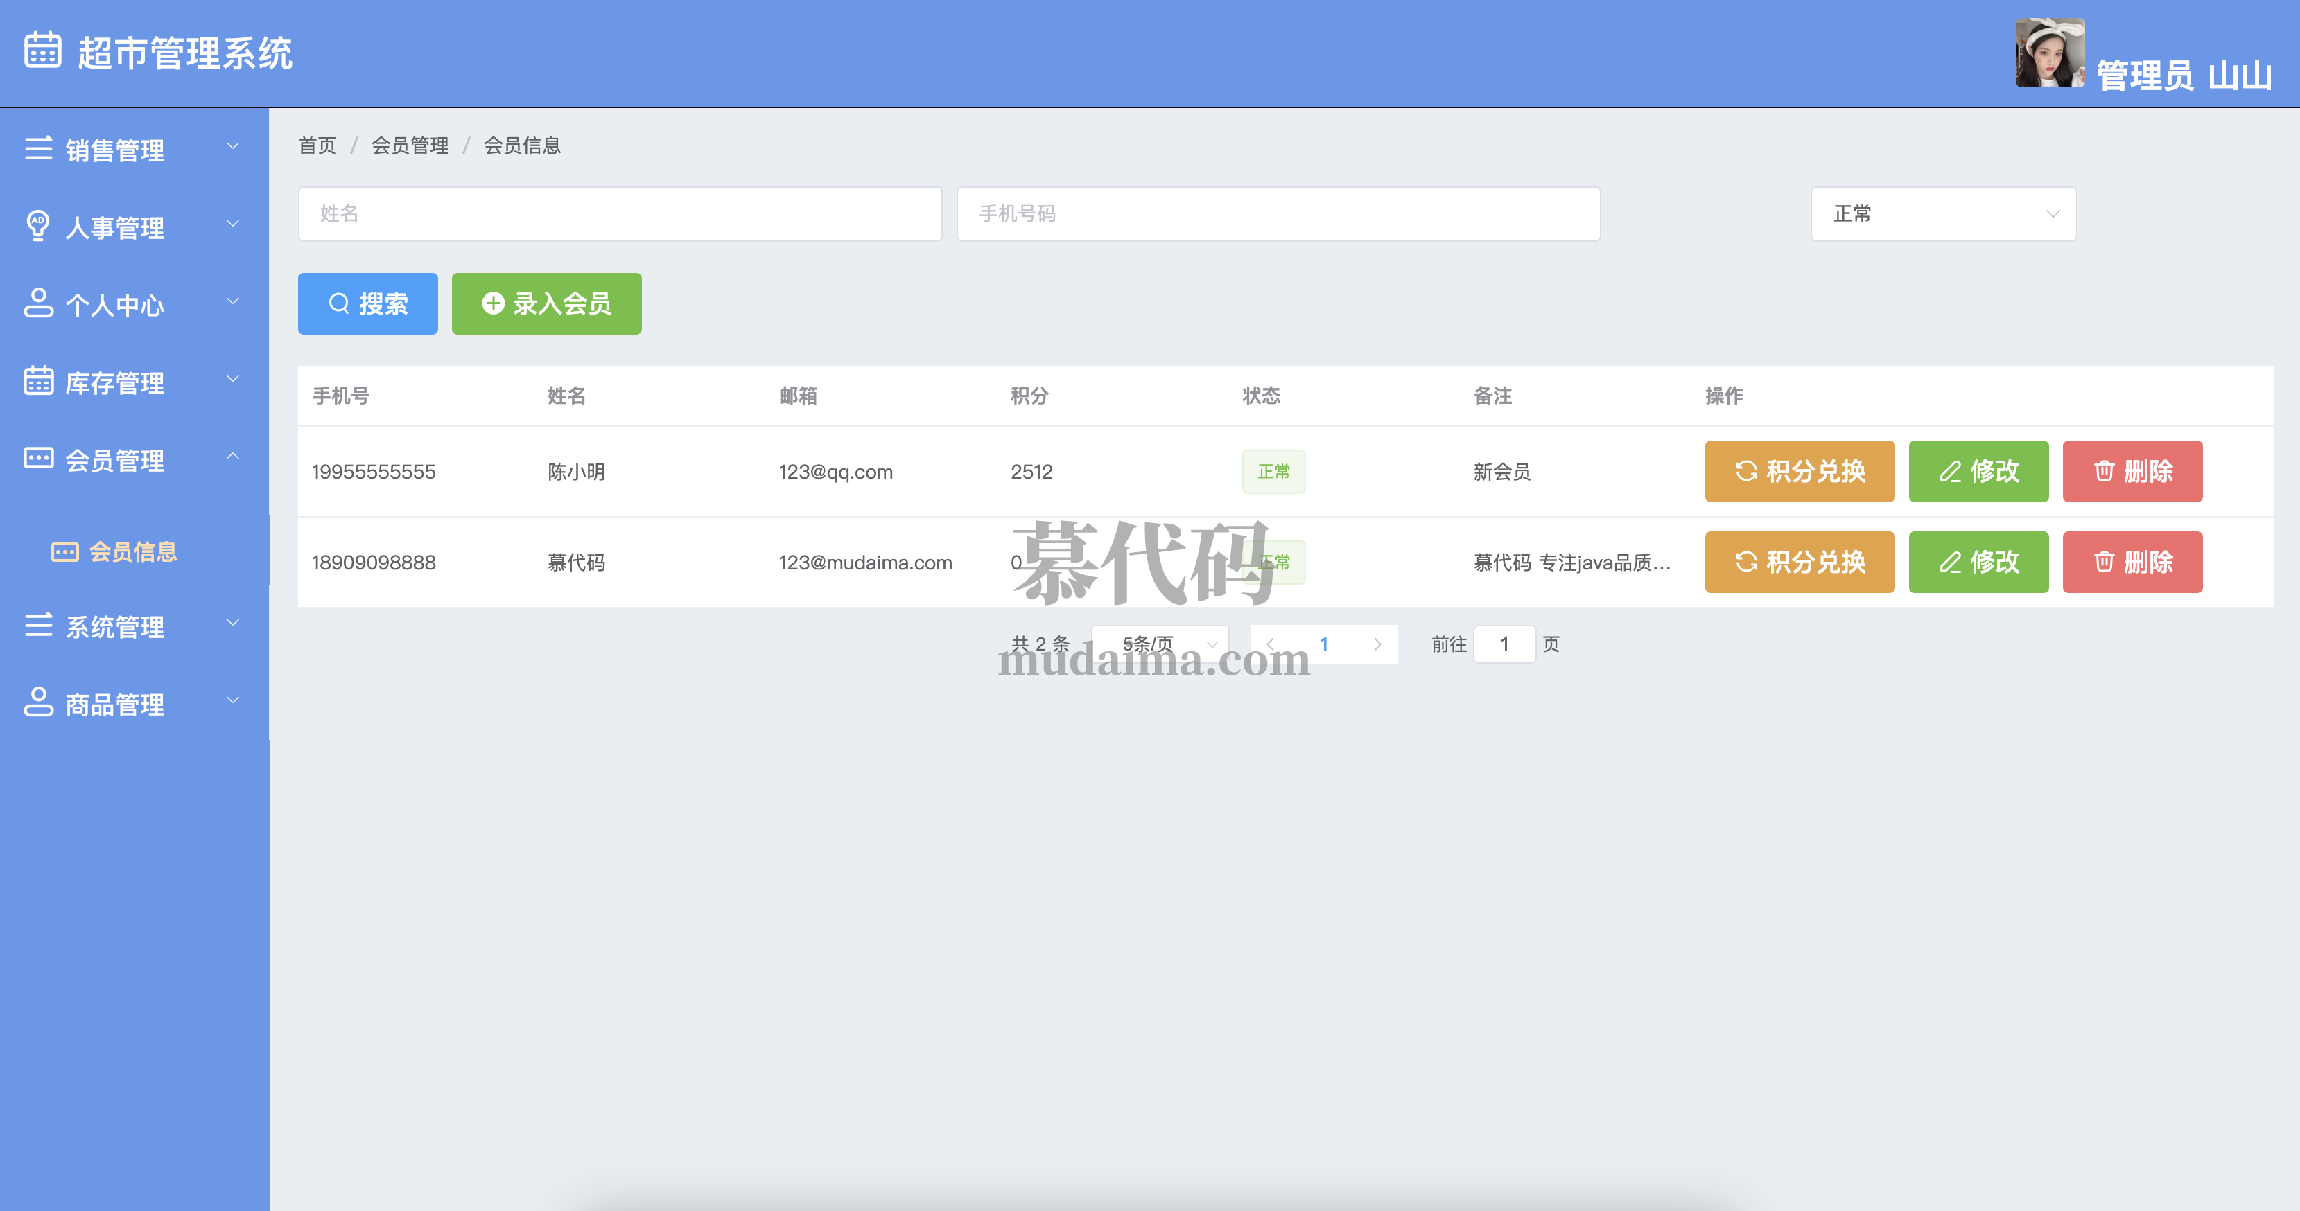Click 积分兑换 for 陈小明

pos(1799,471)
